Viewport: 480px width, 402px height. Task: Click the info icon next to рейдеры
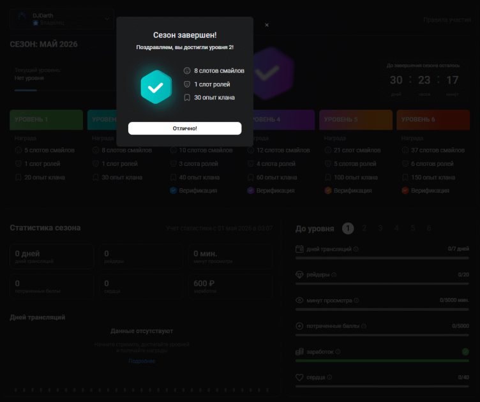click(334, 275)
